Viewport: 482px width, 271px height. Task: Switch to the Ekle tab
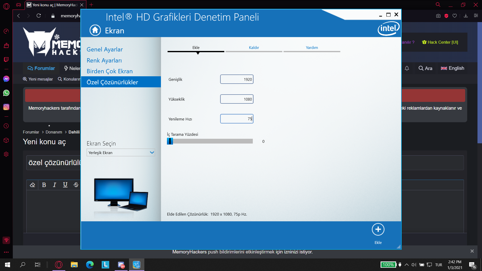pyautogui.click(x=196, y=48)
